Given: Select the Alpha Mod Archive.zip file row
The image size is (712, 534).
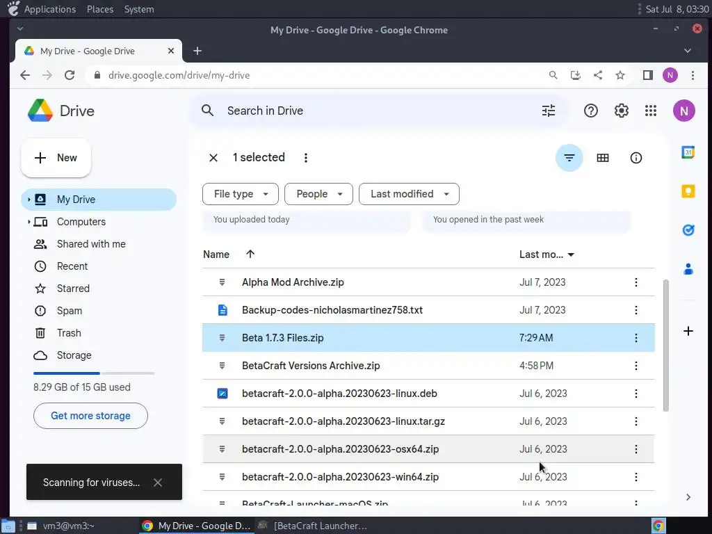Looking at the screenshot, I should 428,282.
